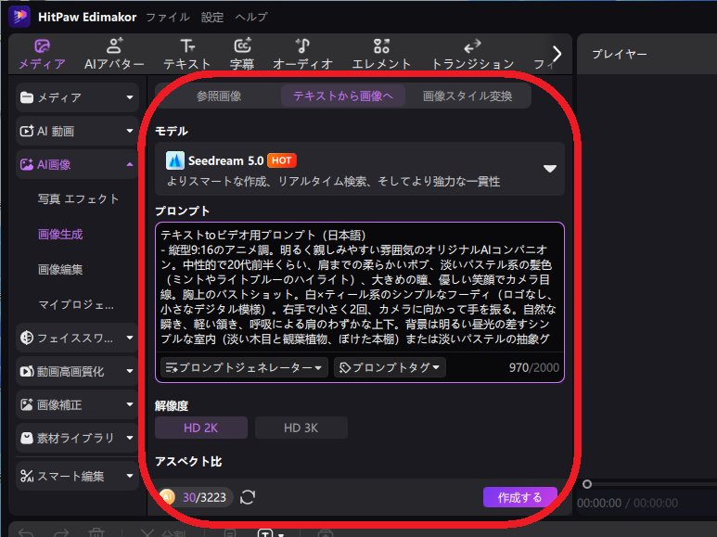Select 写真 エフェクト in the sidebar
717x537 pixels.
(78, 199)
